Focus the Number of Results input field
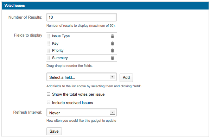Image resolution: width=210 pixels, height=139 pixels. click(81, 17)
